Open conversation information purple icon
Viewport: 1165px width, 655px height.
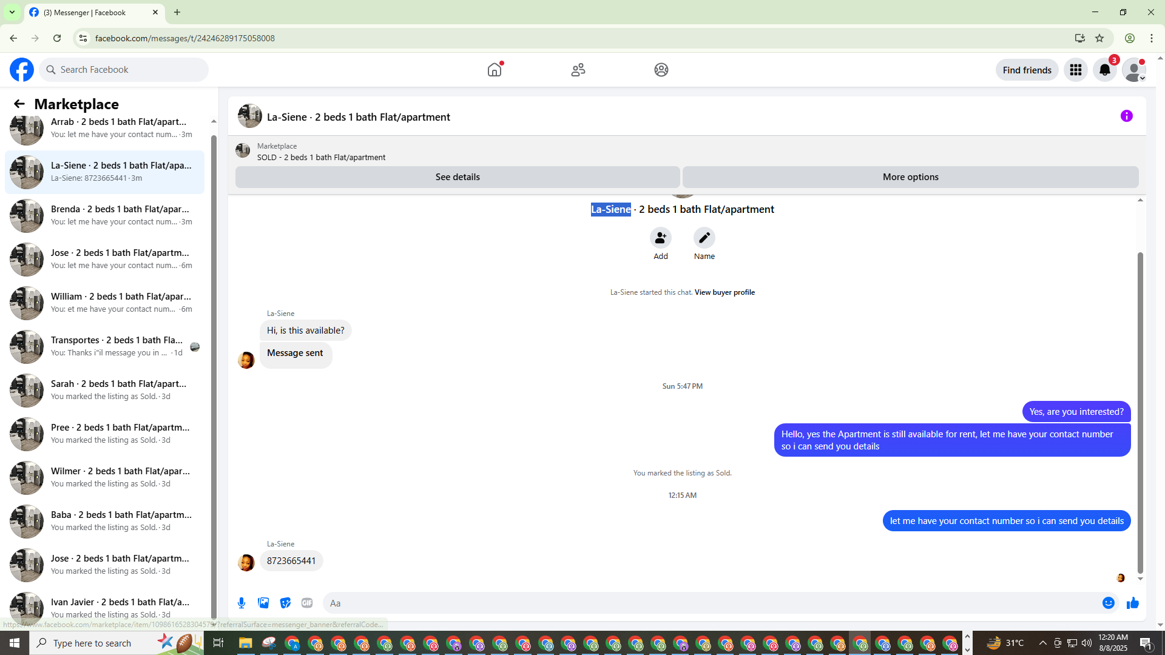click(1126, 116)
